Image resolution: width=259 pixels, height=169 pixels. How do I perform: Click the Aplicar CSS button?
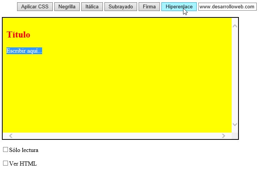pyautogui.click(x=35, y=7)
